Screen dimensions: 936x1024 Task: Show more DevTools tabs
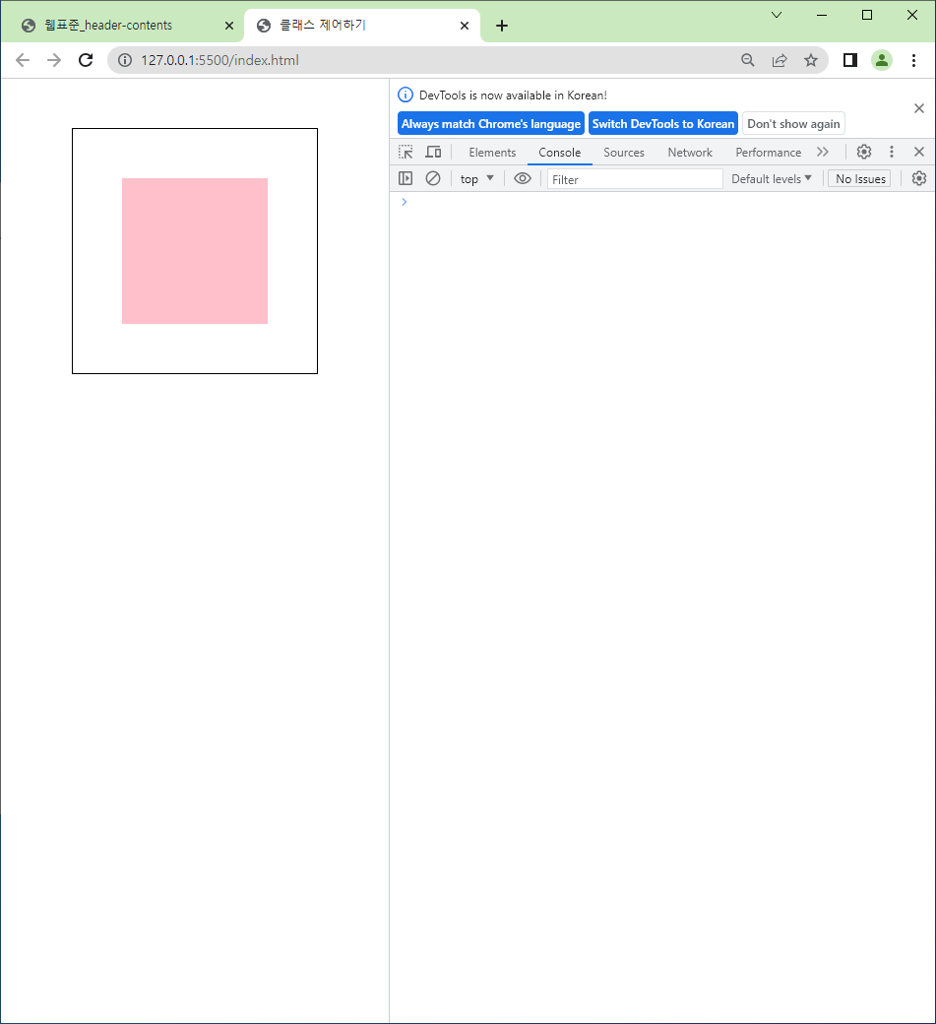click(823, 152)
